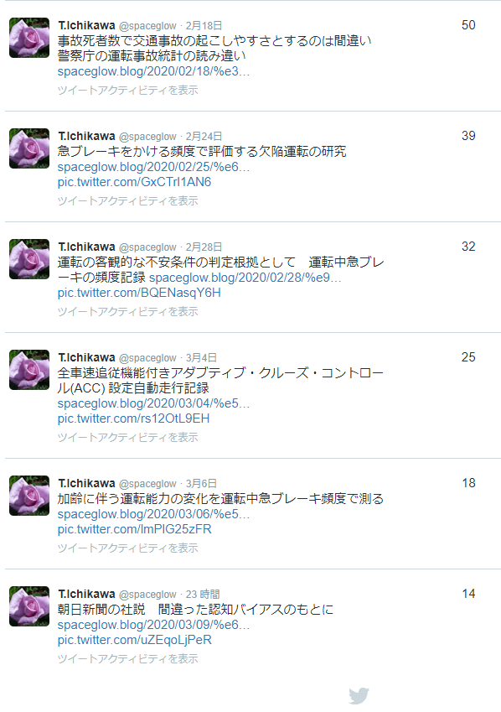Open the pic.twitter.com/ImPIG25zFR link

[134, 529]
